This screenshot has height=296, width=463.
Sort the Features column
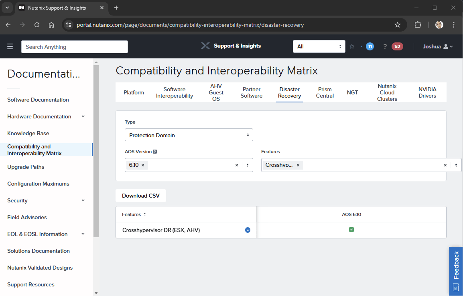145,214
